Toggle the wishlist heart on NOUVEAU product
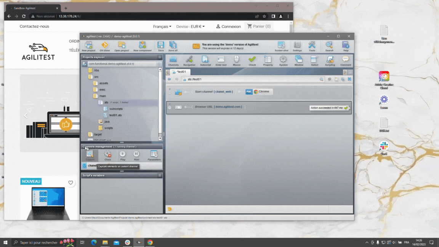Image resolution: width=439 pixels, height=247 pixels. [70, 183]
